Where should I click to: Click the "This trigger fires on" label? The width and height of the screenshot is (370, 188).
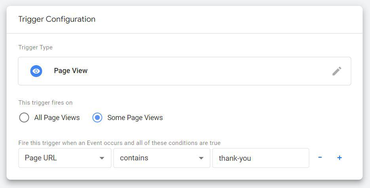46,103
